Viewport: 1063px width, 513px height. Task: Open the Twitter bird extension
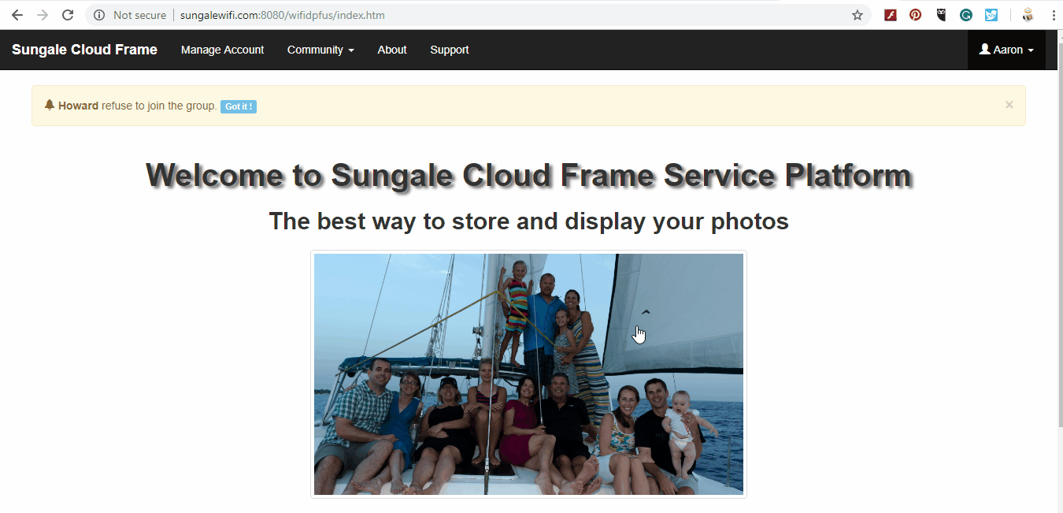click(x=991, y=14)
